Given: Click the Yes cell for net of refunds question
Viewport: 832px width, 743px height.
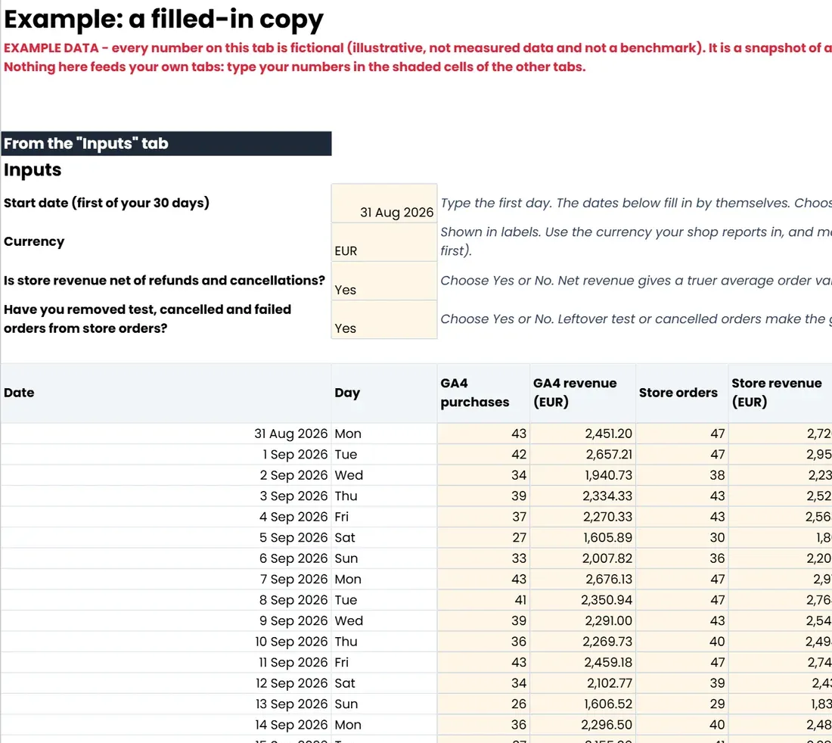Looking at the screenshot, I should (384, 281).
